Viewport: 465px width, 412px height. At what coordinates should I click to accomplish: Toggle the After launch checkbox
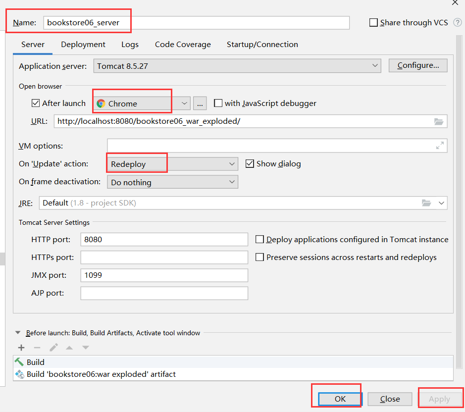point(36,103)
